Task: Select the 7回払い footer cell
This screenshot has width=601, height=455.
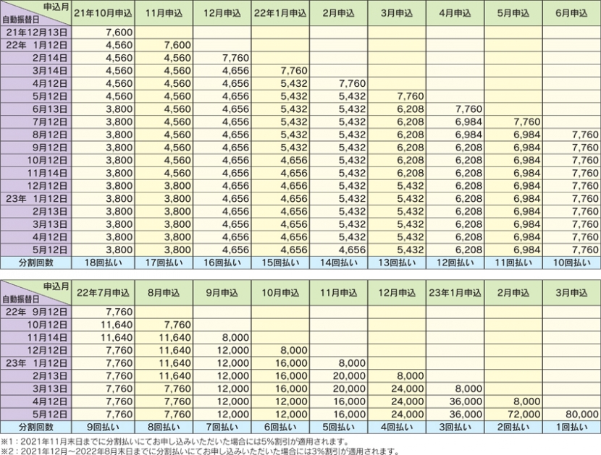Action: pos(222,428)
